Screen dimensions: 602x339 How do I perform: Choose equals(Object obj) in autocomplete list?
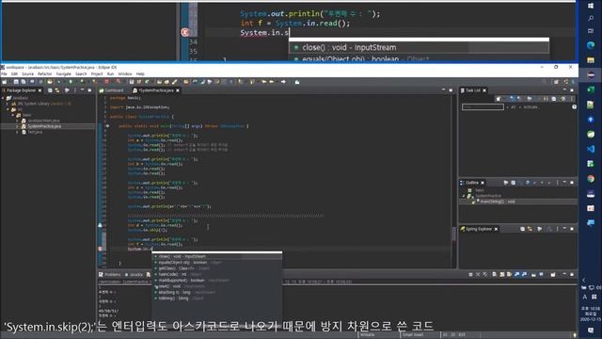coord(217,263)
